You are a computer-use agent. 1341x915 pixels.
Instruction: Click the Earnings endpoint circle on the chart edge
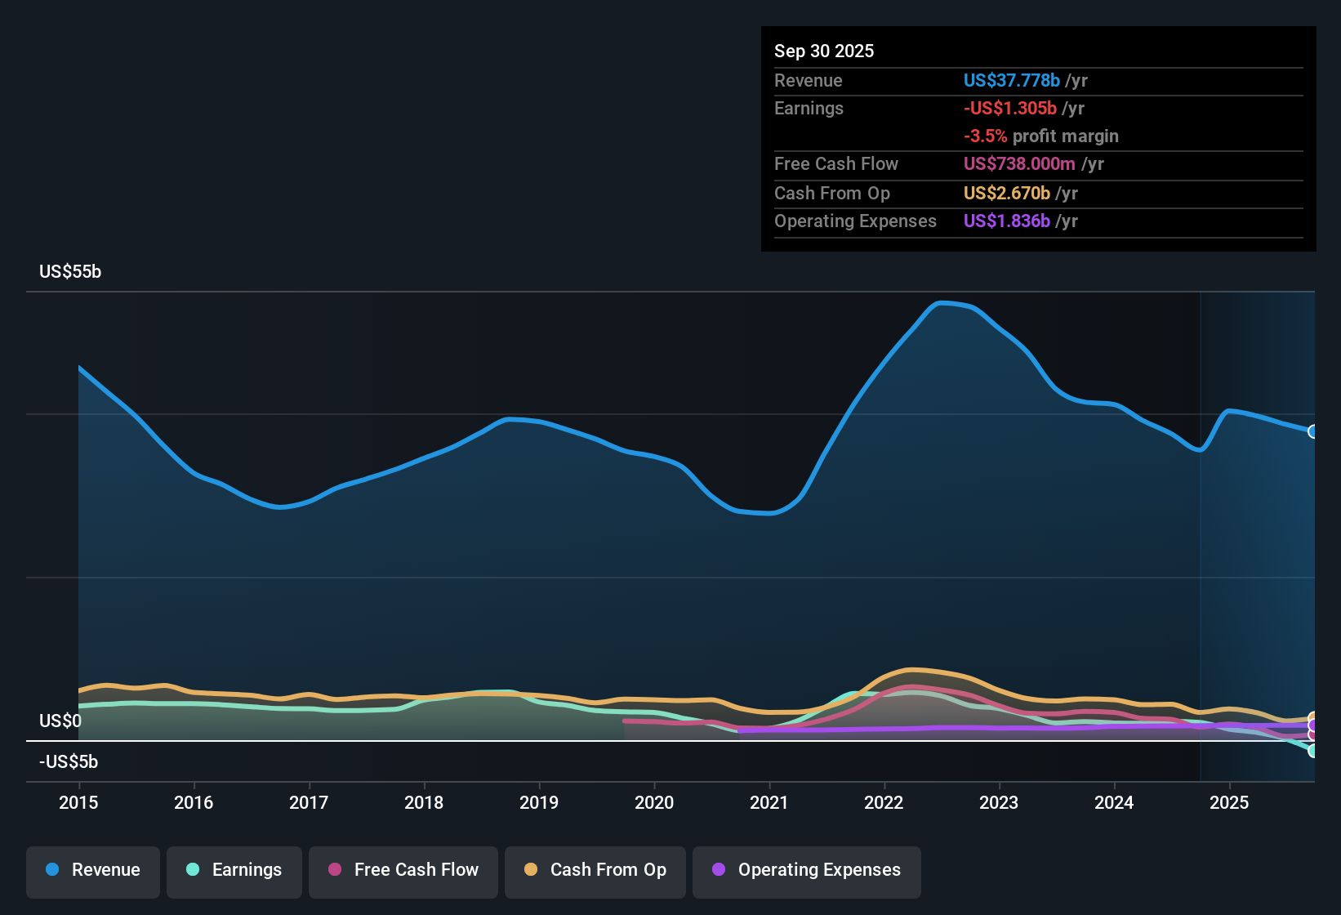tap(1312, 750)
